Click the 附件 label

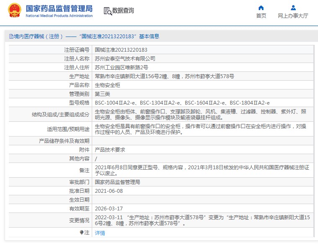(84, 150)
